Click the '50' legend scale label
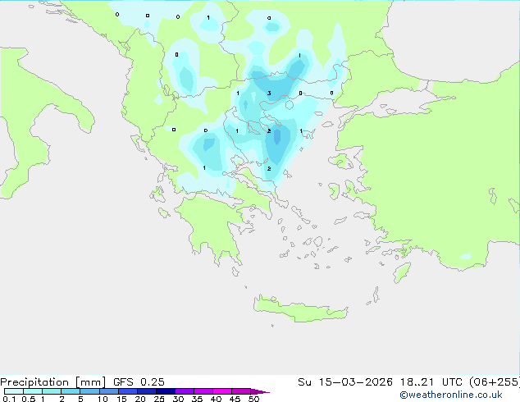Screen dimensions: 520x402 coord(253,399)
